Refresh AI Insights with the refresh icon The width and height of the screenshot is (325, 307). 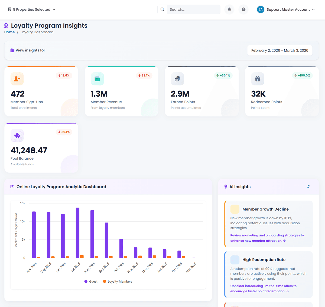(308, 186)
